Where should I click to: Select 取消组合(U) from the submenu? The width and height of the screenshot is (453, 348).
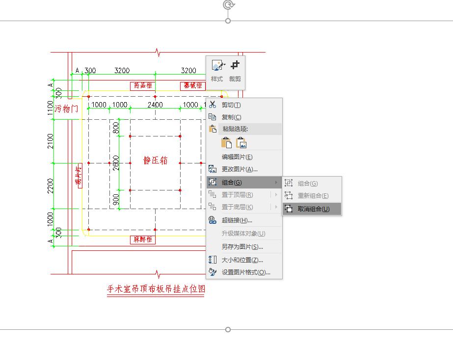click(x=314, y=209)
